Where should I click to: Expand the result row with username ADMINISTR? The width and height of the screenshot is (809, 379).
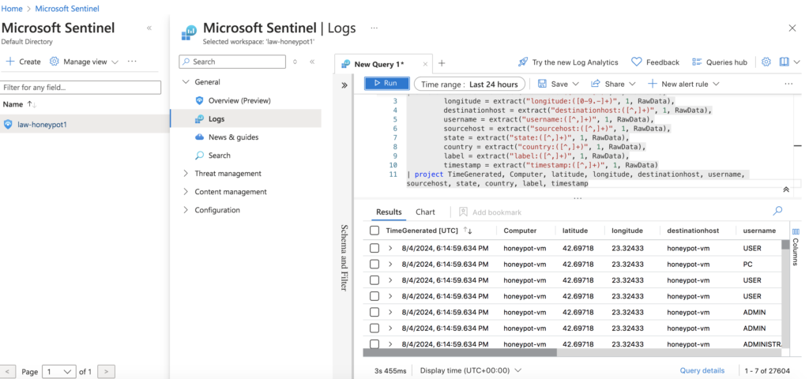click(x=390, y=344)
